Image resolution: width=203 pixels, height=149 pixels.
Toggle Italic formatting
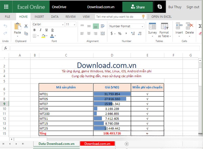coord(40,30)
